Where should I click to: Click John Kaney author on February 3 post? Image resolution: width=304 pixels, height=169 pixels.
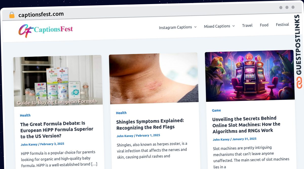29,145
